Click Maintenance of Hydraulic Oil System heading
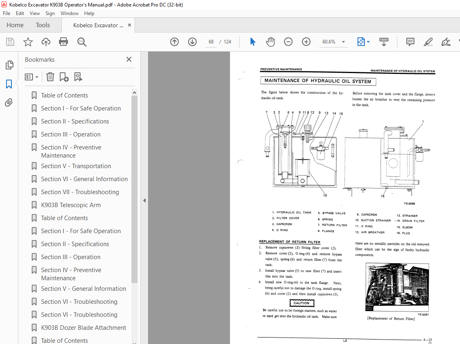Screen dimensions: 460x344 tap(318, 81)
